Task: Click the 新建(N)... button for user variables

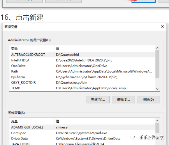Action: point(98,99)
